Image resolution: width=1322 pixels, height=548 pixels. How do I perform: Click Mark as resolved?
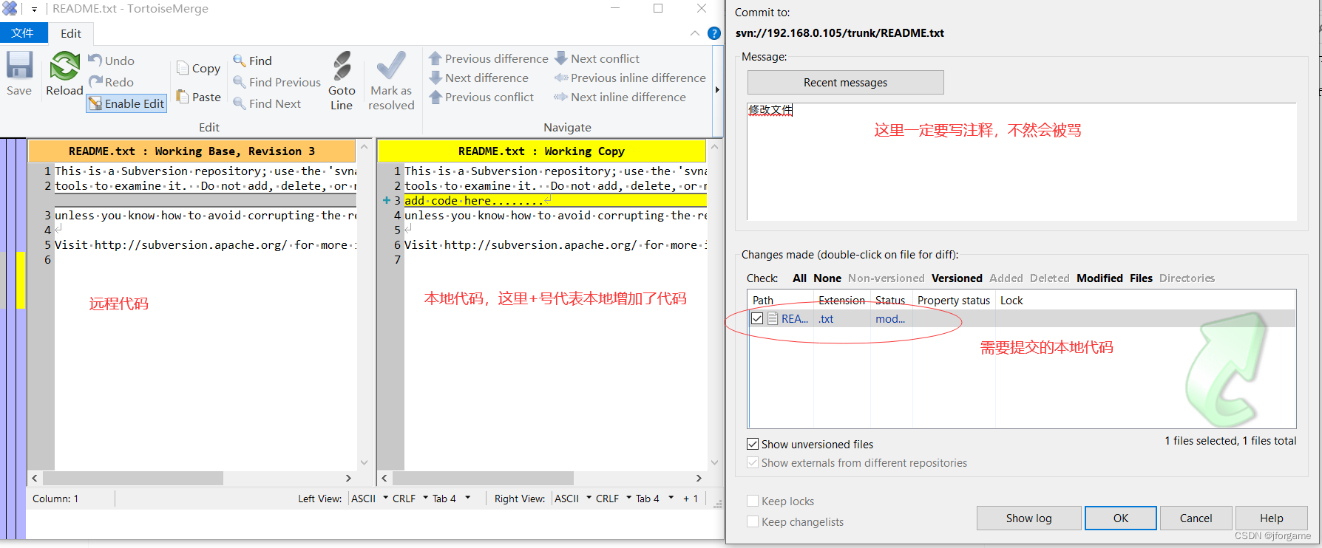tap(391, 81)
